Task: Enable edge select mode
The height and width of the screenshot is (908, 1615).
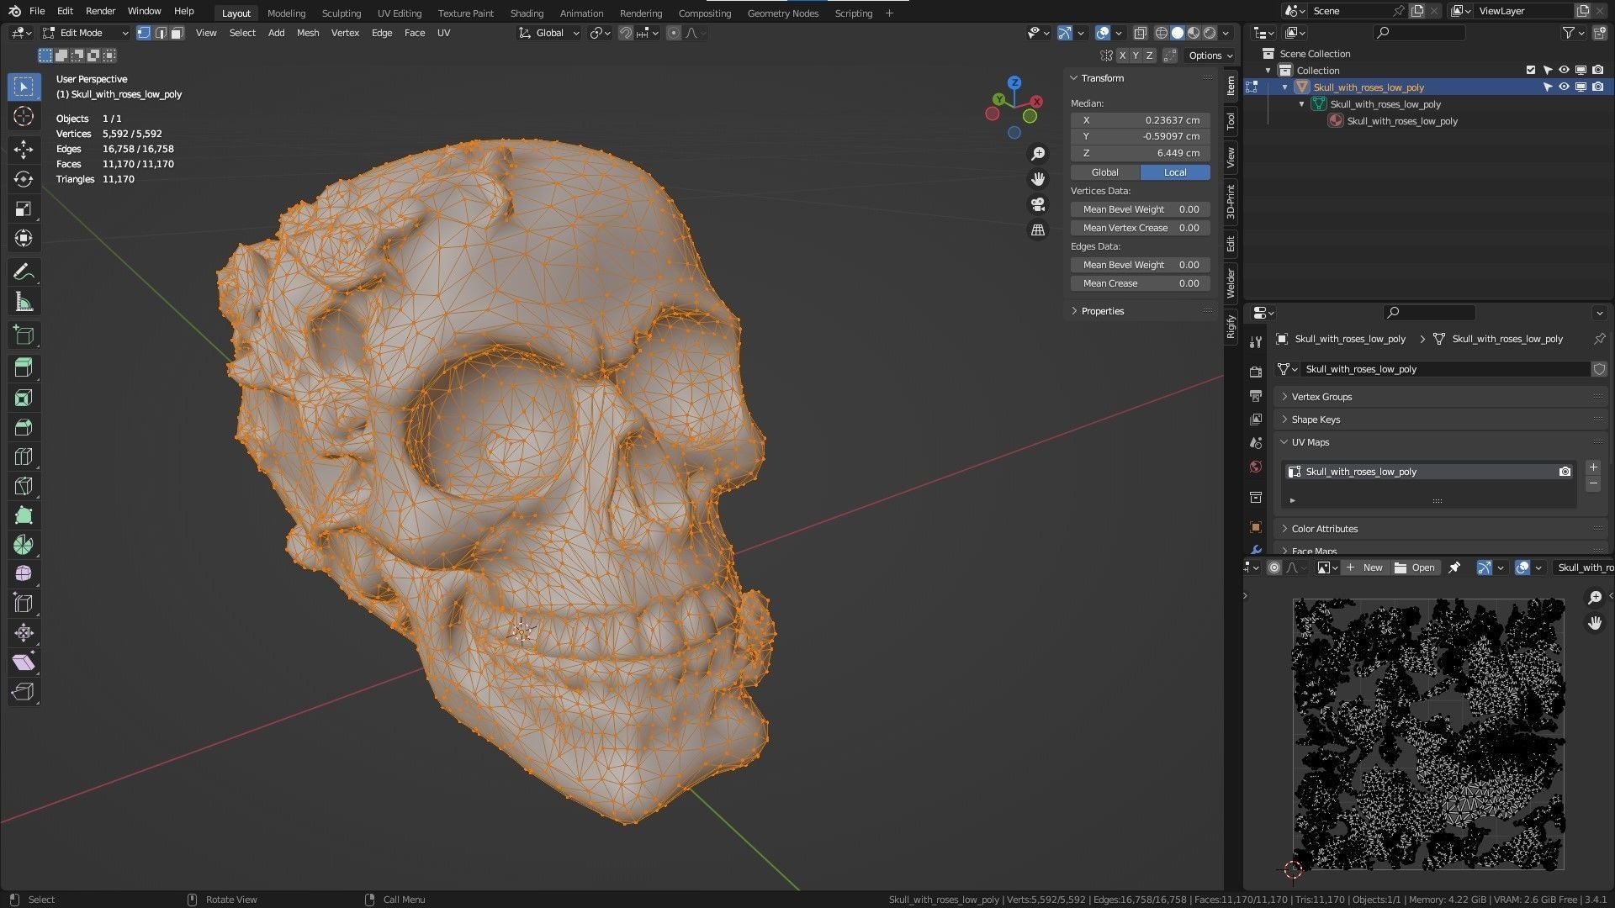Action: (x=160, y=33)
